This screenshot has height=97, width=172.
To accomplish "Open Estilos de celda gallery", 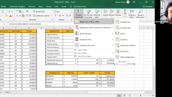I will [x=97, y=14].
